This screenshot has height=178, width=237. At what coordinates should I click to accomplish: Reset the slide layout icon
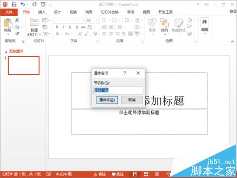pos(45,27)
